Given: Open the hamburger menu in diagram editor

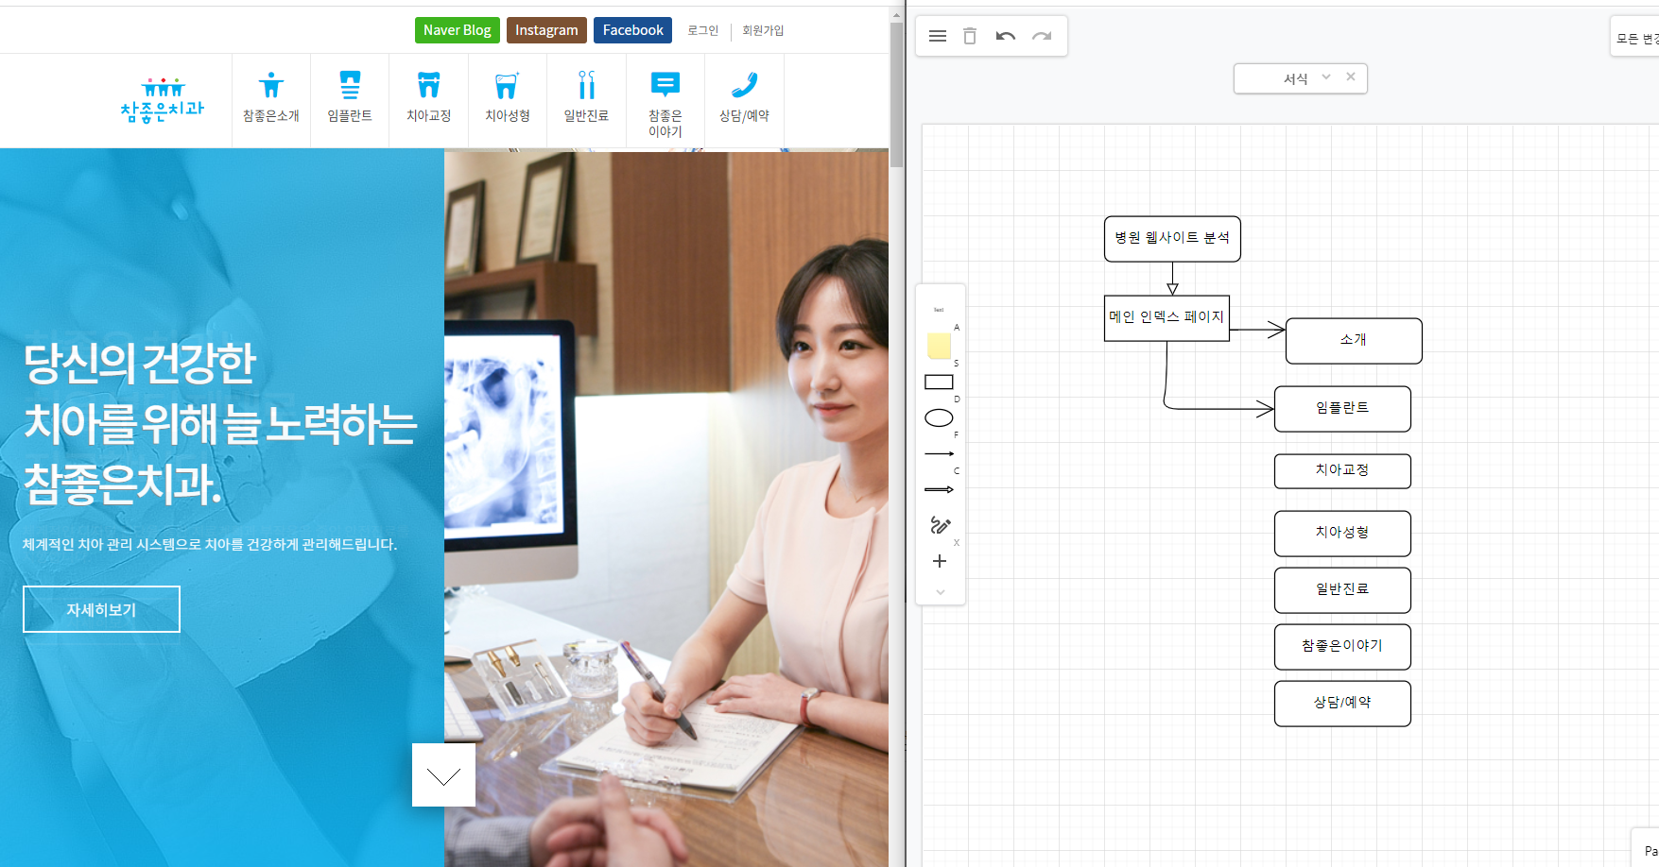Looking at the screenshot, I should (938, 36).
